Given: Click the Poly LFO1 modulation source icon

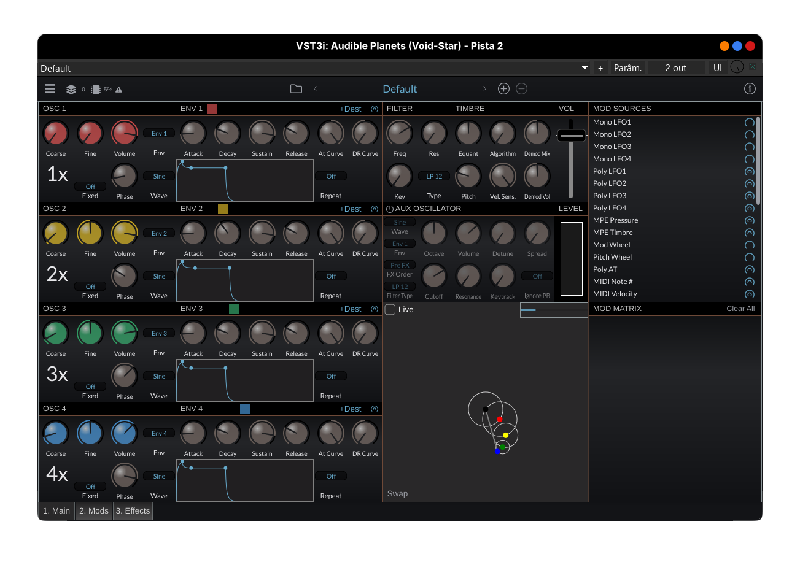Looking at the screenshot, I should pos(749,171).
